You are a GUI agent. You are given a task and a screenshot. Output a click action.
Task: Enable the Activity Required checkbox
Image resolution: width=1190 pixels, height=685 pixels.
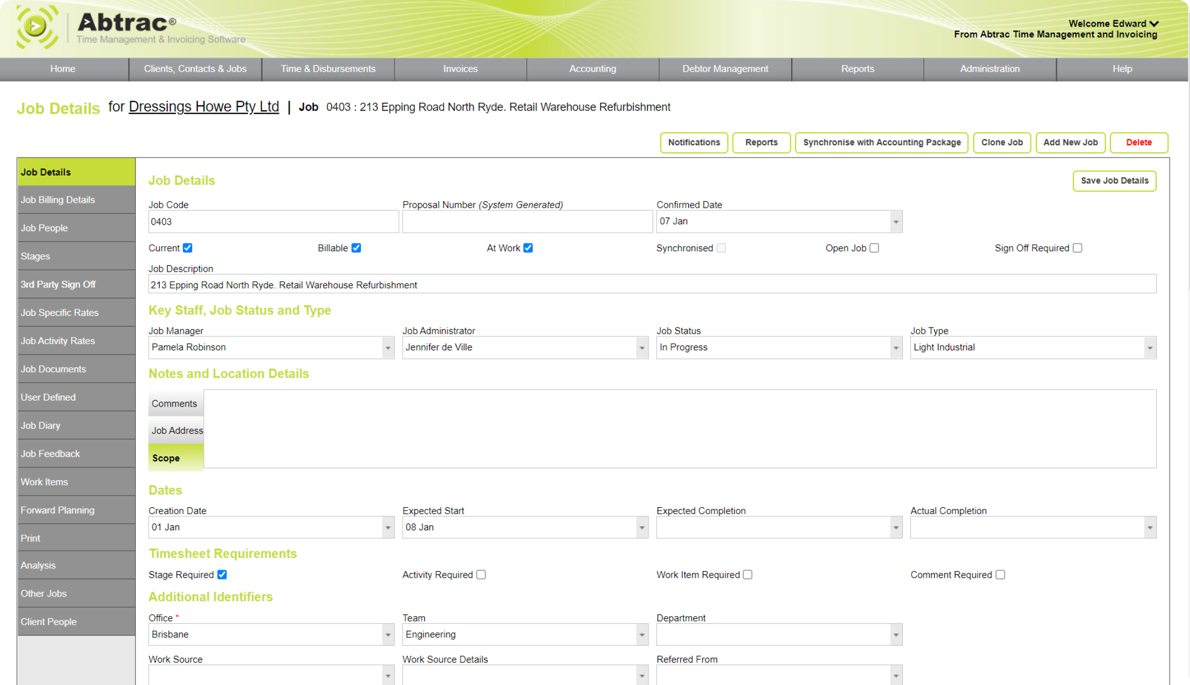(481, 575)
